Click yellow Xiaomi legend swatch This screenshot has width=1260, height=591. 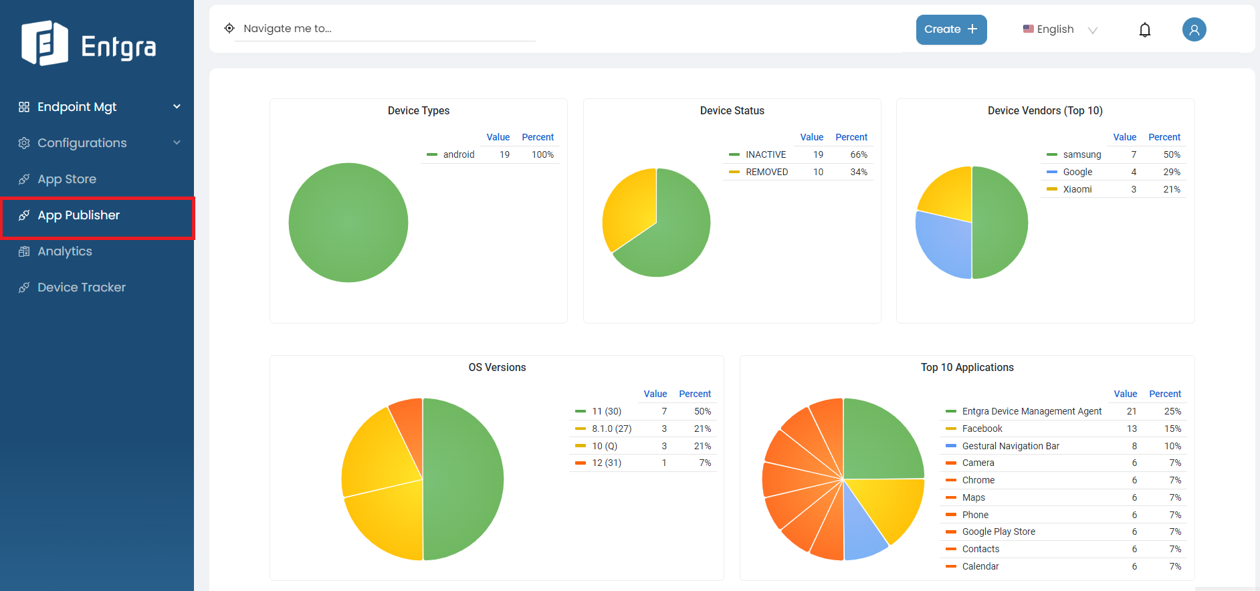[1052, 189]
